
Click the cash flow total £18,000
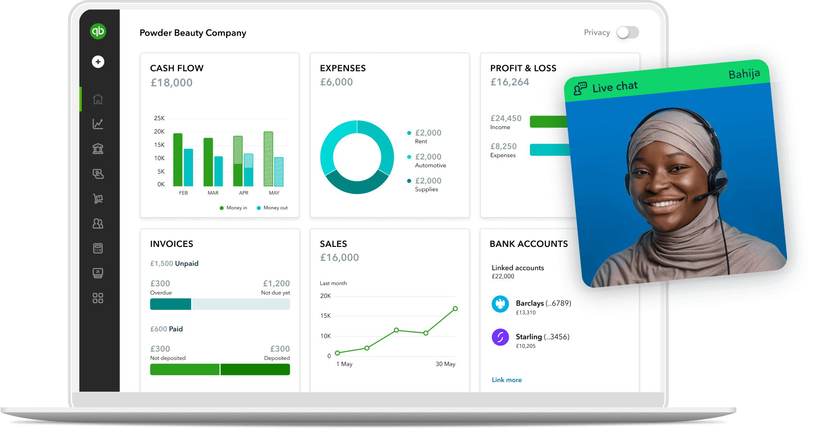pyautogui.click(x=171, y=83)
